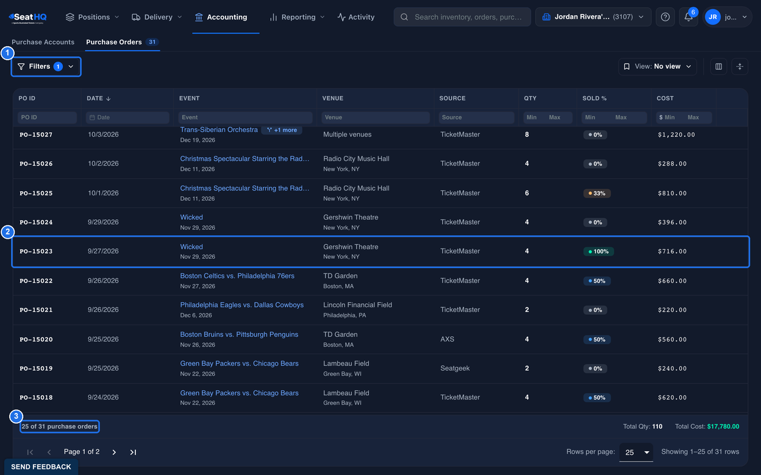
Task: Open the column layout icon button
Action: (x=718, y=66)
